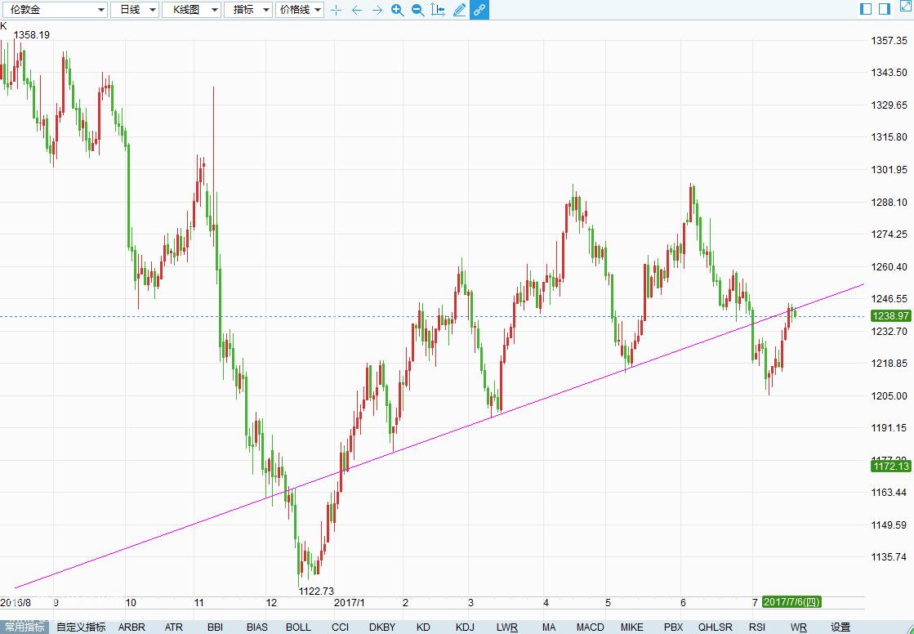Zoom out with the magnifier minus icon
Image resolution: width=914 pixels, height=634 pixels.
click(x=417, y=10)
